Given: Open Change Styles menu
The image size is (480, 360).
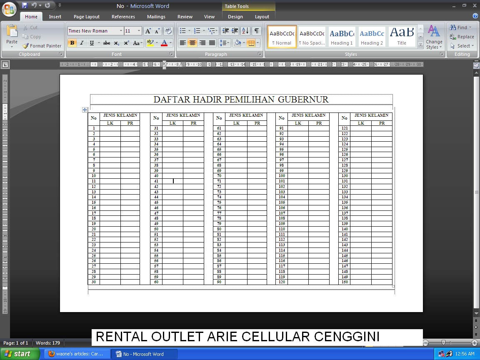Looking at the screenshot, I should coord(434,37).
